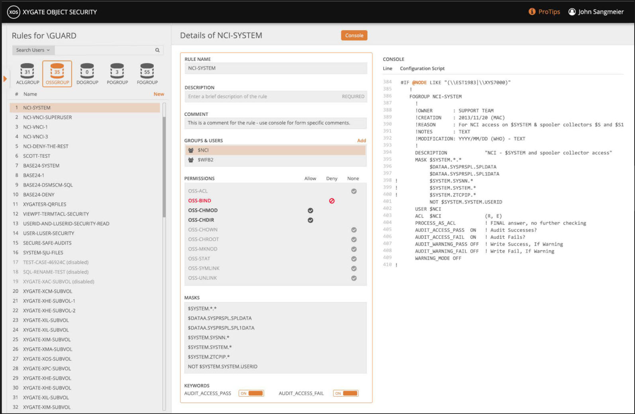This screenshot has width=635, height=414.
Task: Set OSS-UNLINK permission to None
Action: (354, 278)
